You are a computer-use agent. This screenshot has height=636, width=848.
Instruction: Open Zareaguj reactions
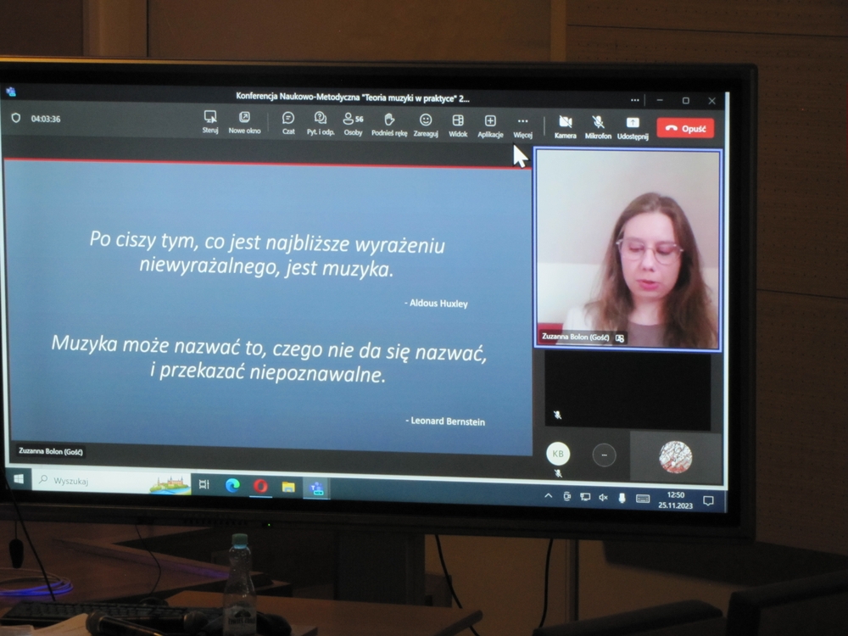click(426, 124)
